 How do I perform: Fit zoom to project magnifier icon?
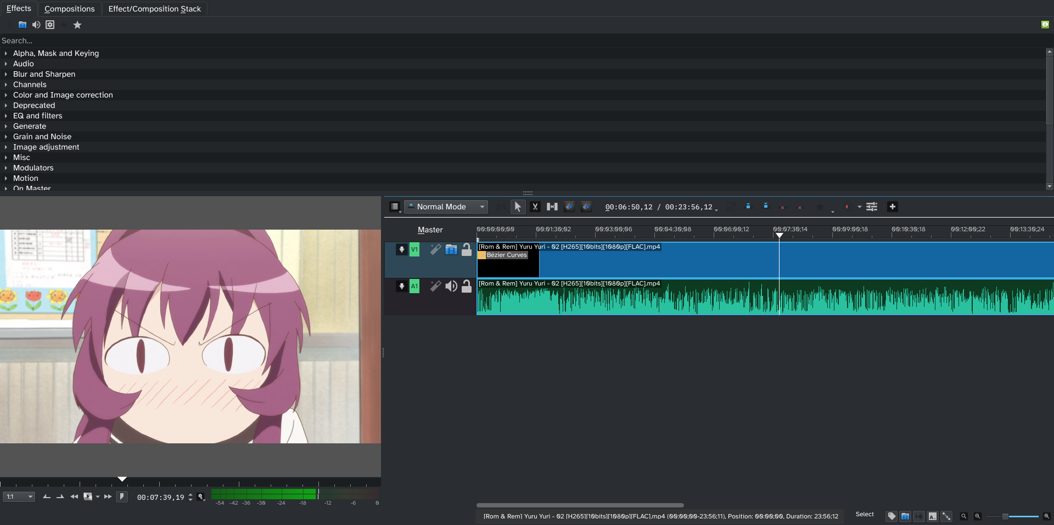click(x=963, y=516)
